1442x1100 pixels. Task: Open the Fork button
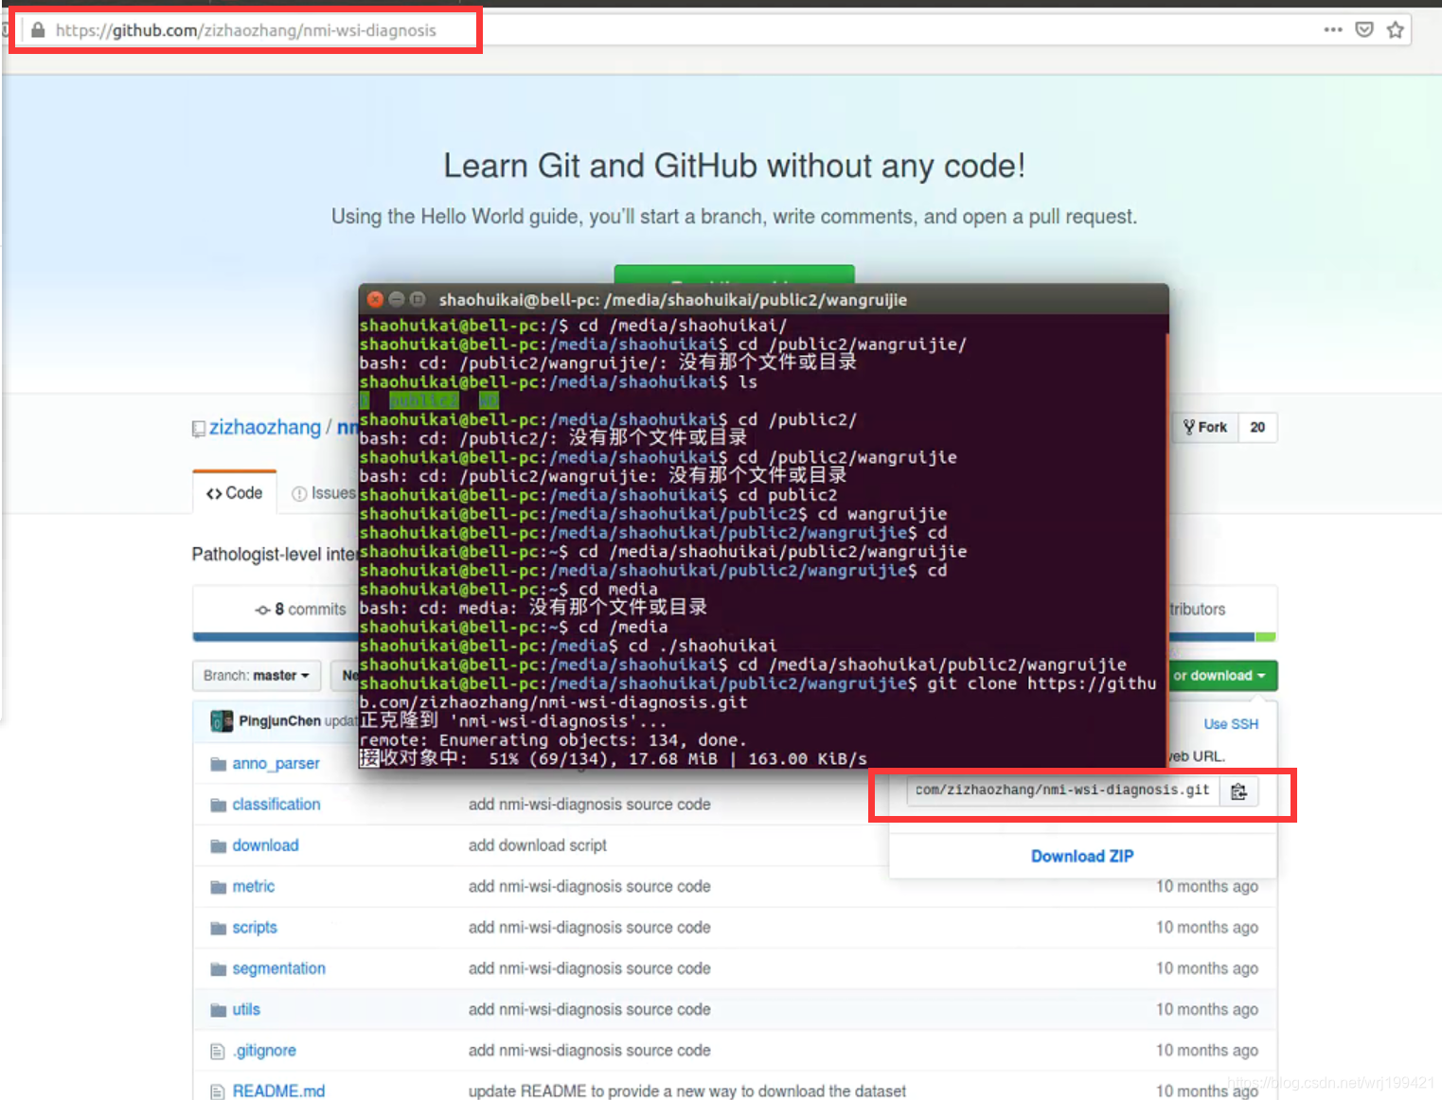tap(1205, 427)
